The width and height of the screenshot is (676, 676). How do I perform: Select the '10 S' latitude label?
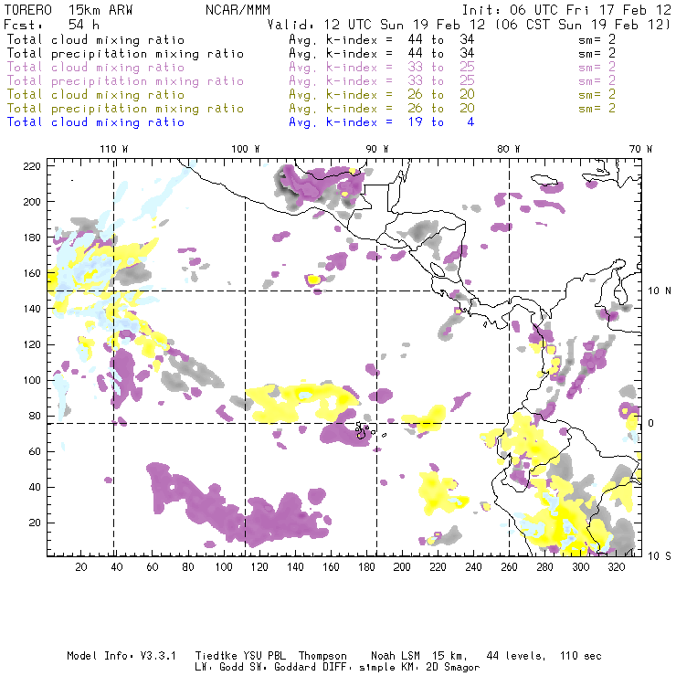pyautogui.click(x=660, y=556)
